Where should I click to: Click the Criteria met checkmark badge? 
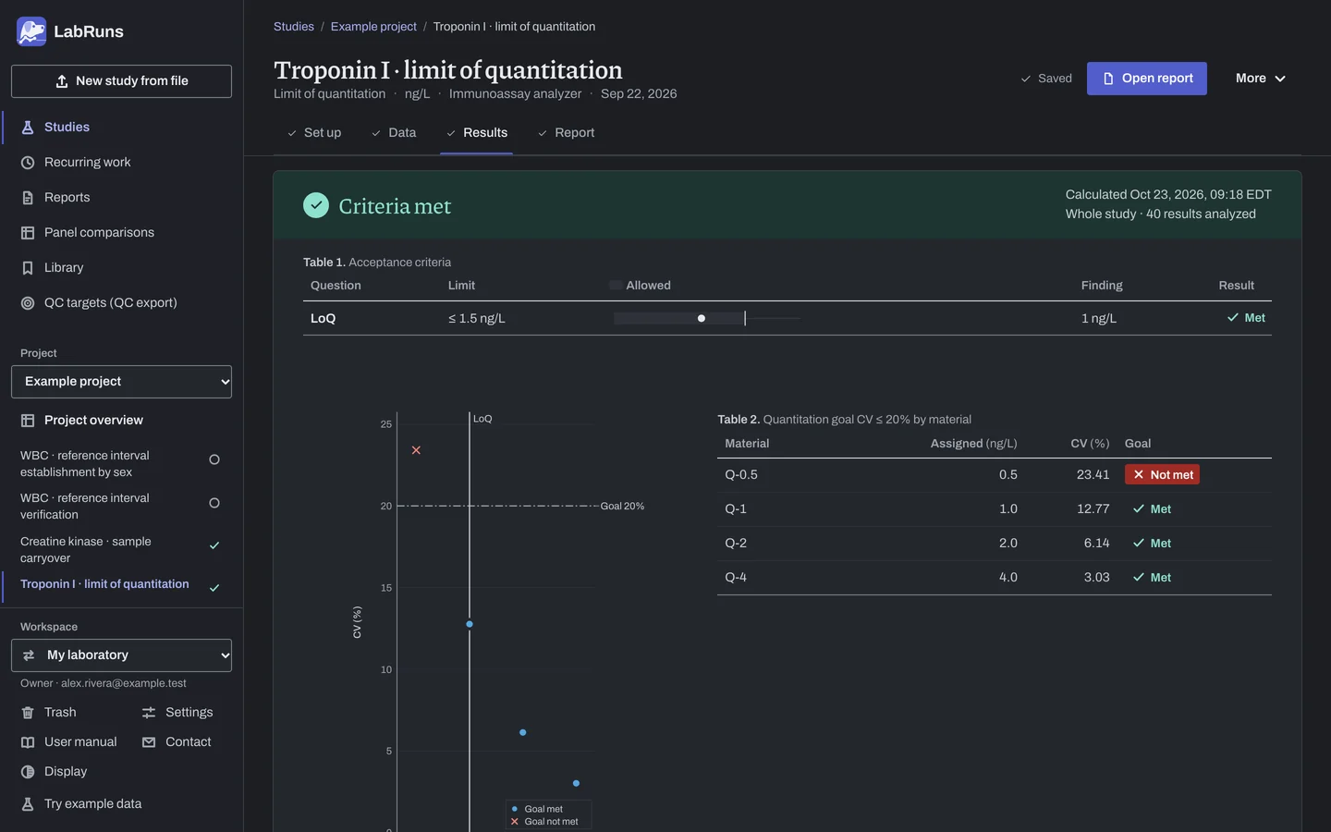tap(316, 205)
